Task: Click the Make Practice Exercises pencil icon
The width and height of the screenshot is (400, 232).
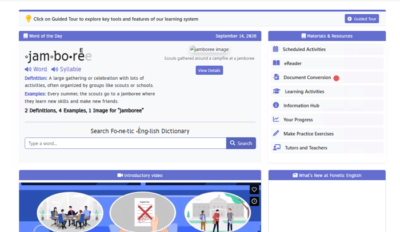Action: 276,133
